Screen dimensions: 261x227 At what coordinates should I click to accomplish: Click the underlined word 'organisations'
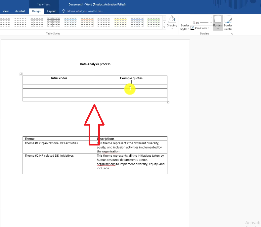(106, 164)
